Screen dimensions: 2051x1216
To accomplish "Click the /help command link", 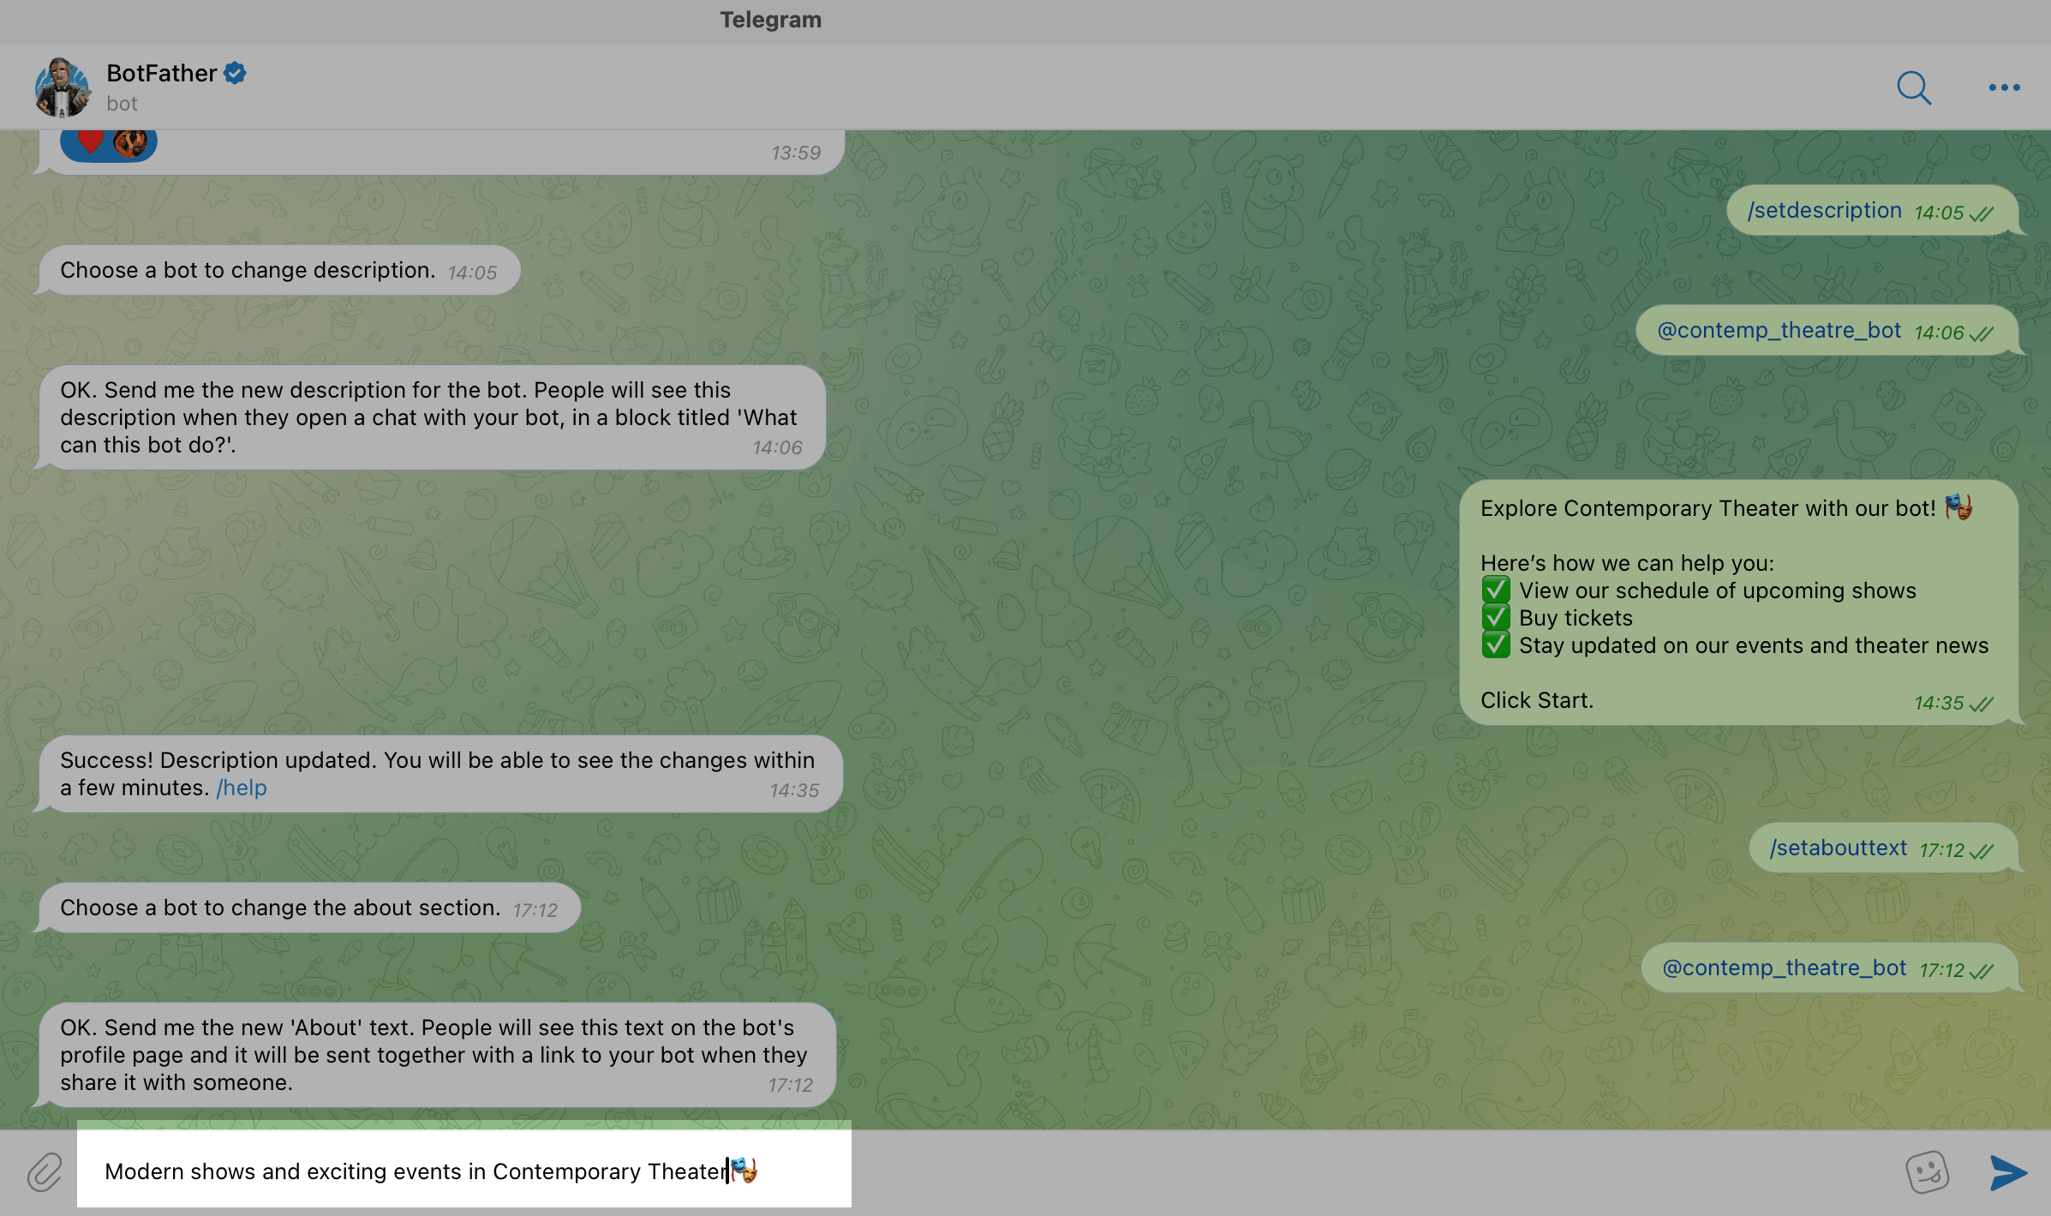I will [242, 788].
